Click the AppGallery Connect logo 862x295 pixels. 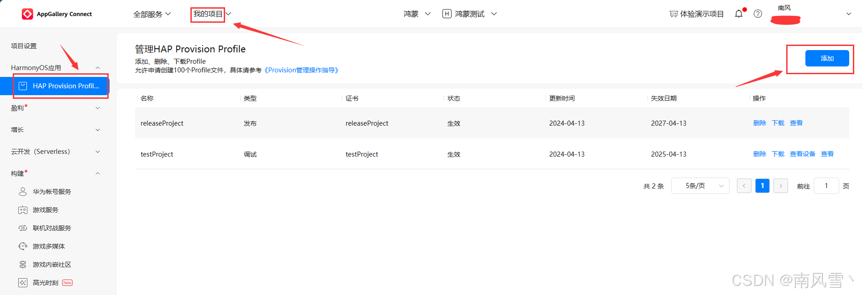(x=57, y=14)
